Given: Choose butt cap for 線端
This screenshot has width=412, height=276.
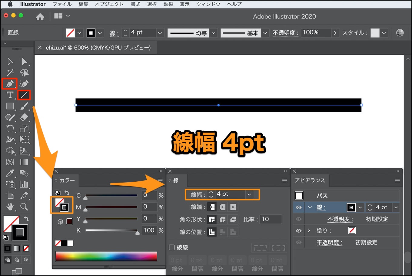Looking at the screenshot, I should 212,207.
